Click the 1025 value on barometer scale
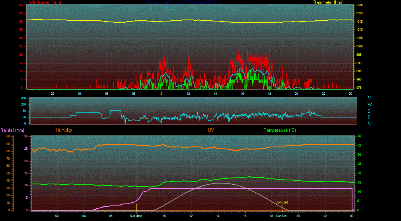 pos(359,5)
